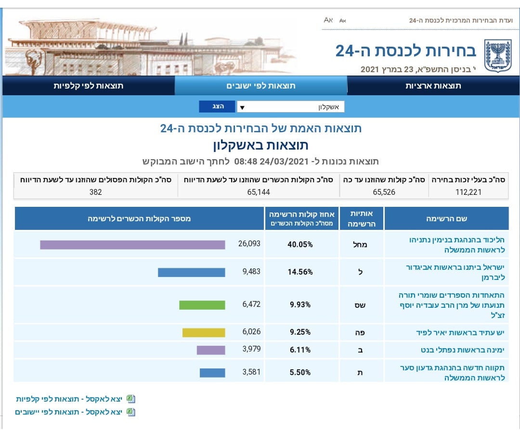
Task: Click the purple Likud votes bar
Action: coord(133,245)
